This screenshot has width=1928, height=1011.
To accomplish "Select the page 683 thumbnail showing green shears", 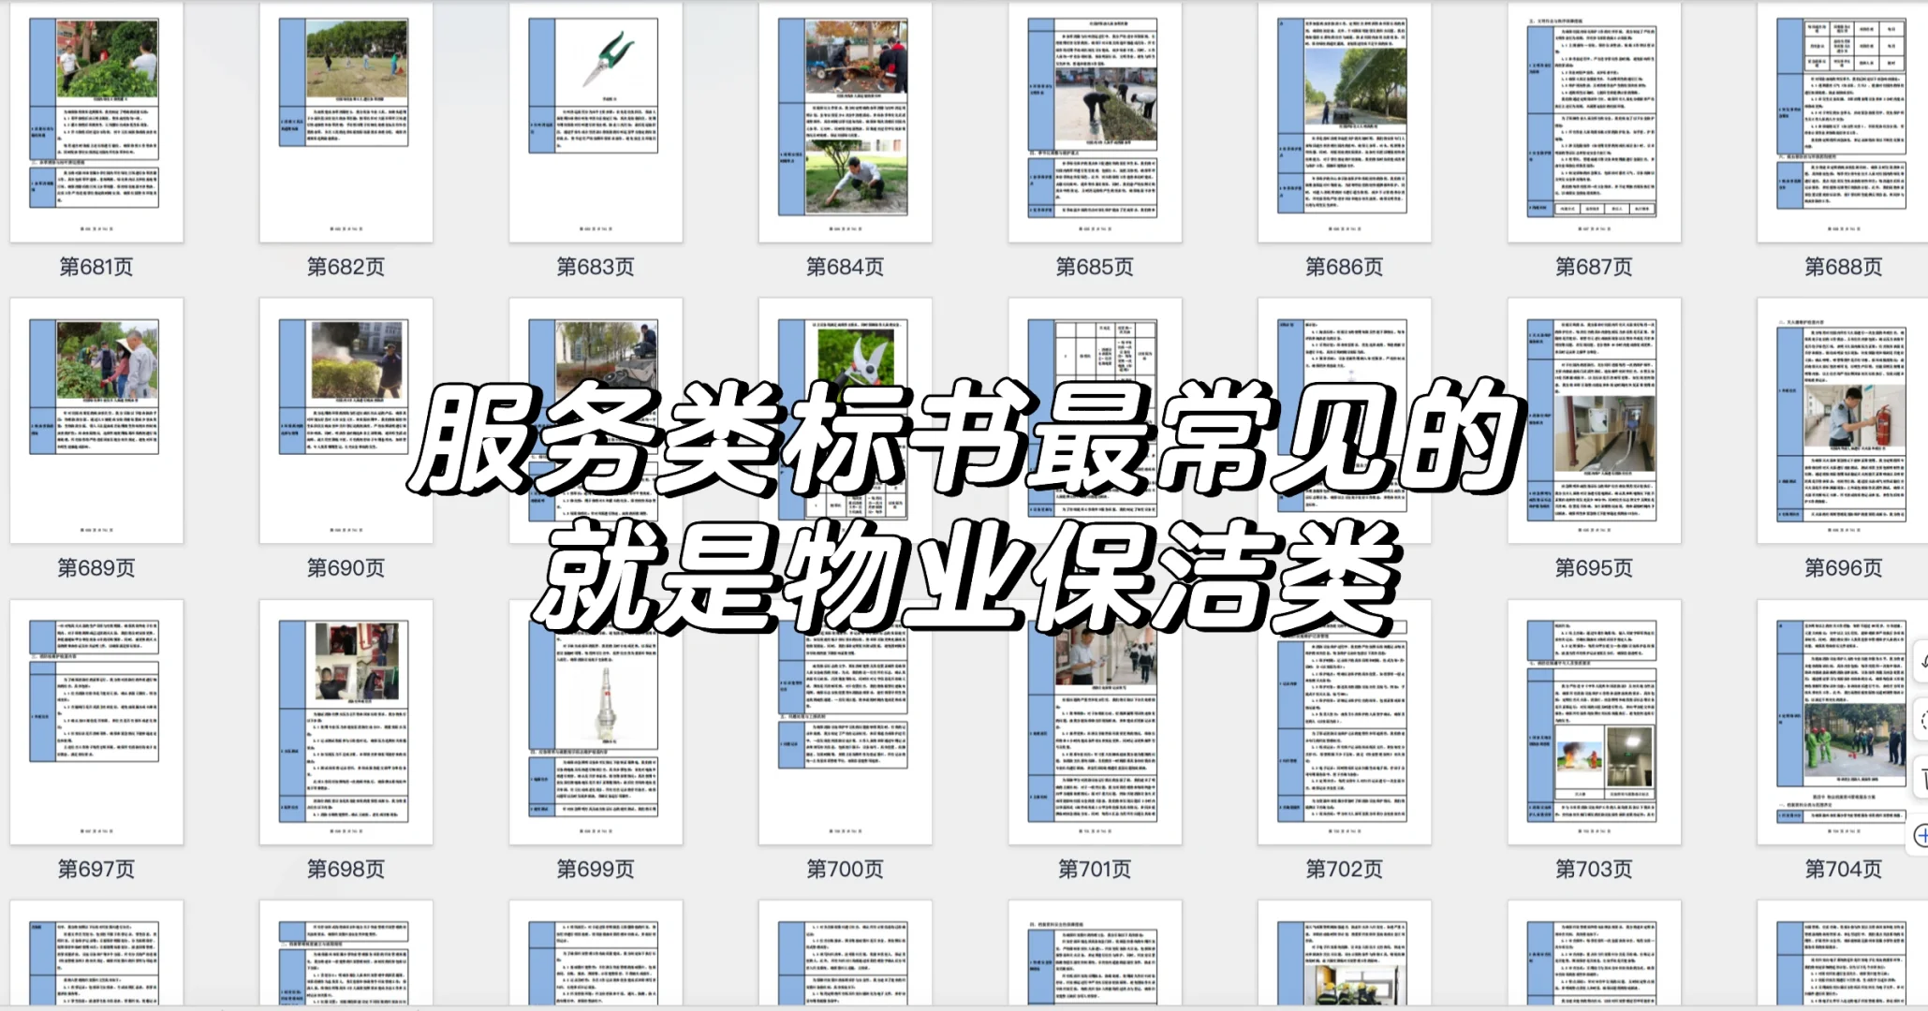I will click(596, 122).
